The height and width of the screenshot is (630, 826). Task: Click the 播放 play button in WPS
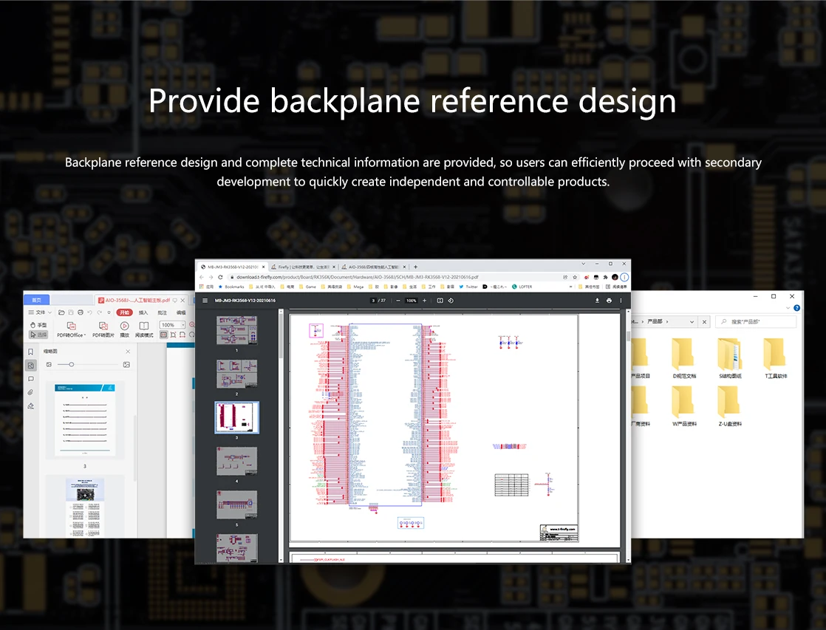pyautogui.click(x=124, y=326)
